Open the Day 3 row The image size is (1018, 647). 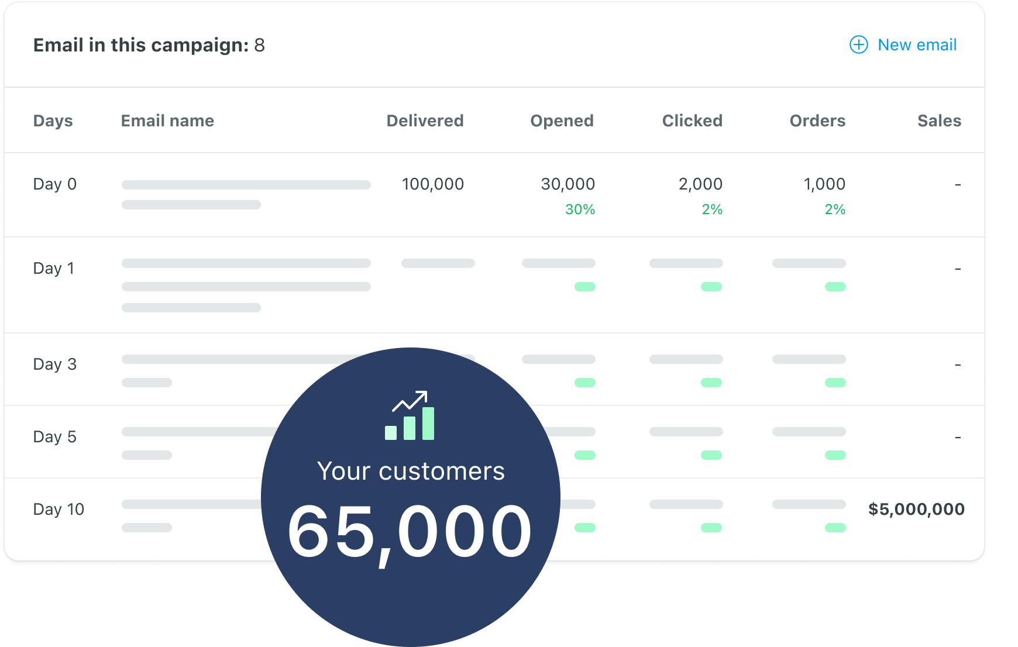click(x=55, y=364)
